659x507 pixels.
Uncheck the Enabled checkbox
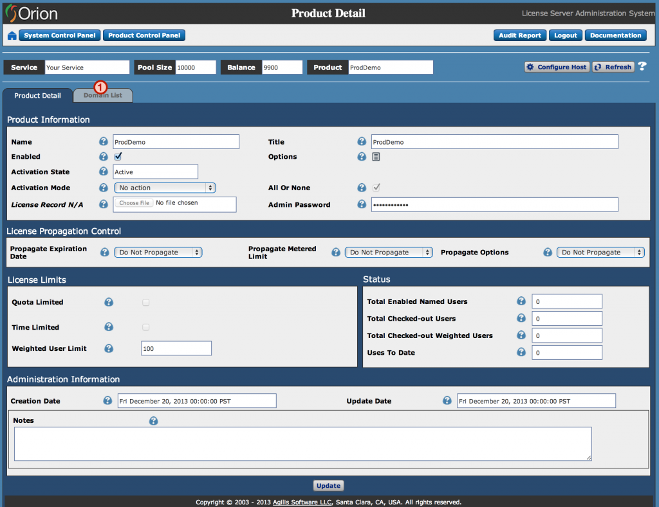pos(118,156)
